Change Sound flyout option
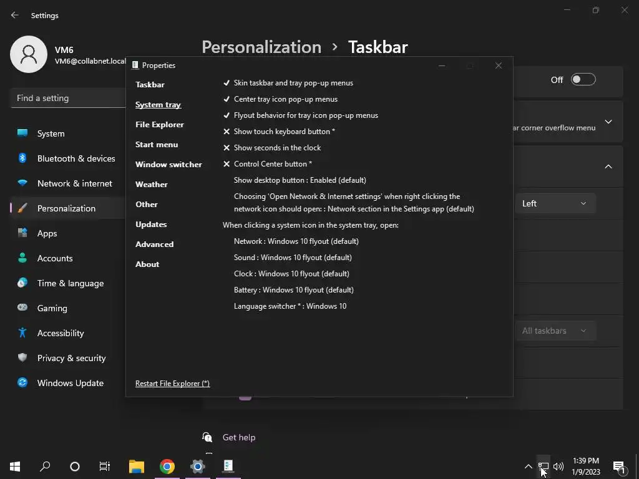639x479 pixels. click(x=293, y=258)
